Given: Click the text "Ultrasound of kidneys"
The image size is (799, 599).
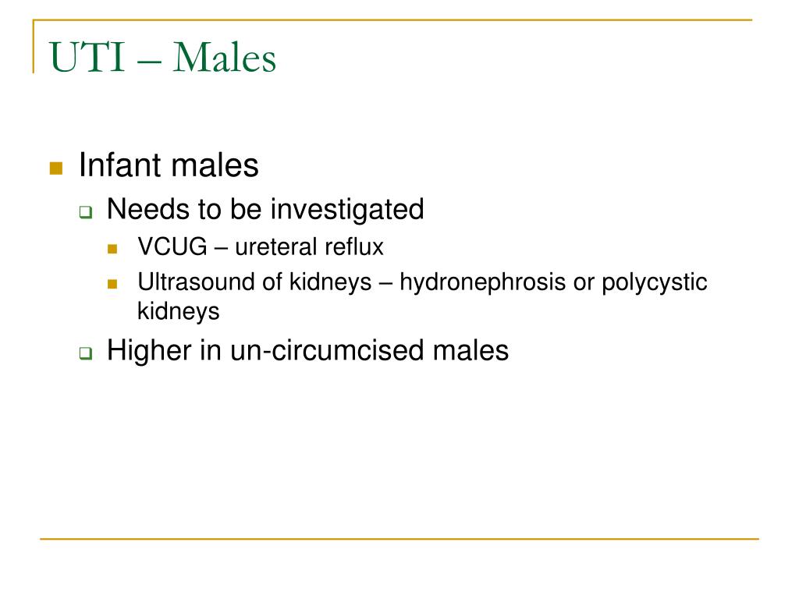Looking at the screenshot, I should pyautogui.click(x=254, y=282).
